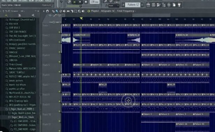Select the pencil Draw tool in playlist toolbar
The width and height of the screenshot is (215, 132).
pos(53,11)
